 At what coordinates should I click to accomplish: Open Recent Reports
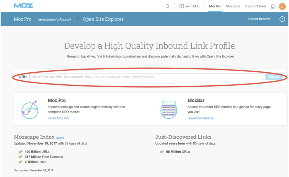259,19
